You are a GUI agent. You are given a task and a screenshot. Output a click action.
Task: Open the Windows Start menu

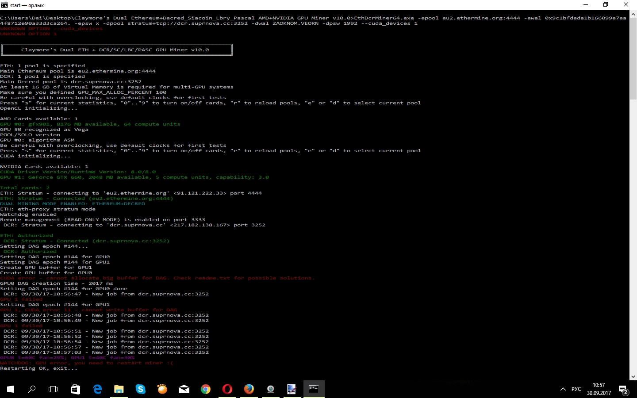(11, 389)
